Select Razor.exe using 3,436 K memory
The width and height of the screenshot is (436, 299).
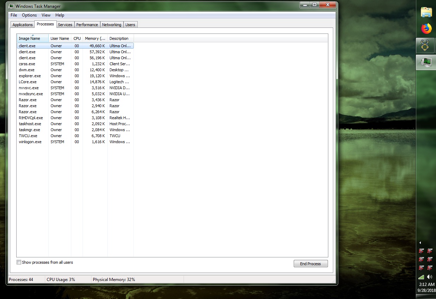[x=75, y=100]
